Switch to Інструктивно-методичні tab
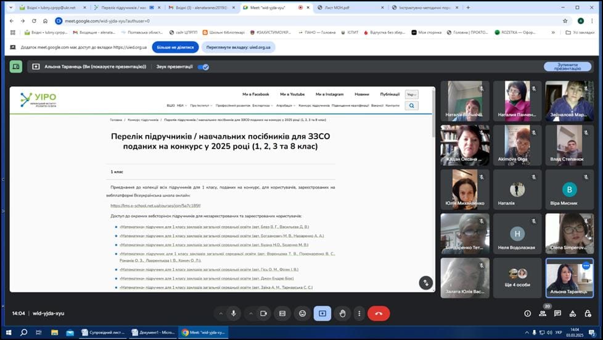 pyautogui.click(x=425, y=7)
